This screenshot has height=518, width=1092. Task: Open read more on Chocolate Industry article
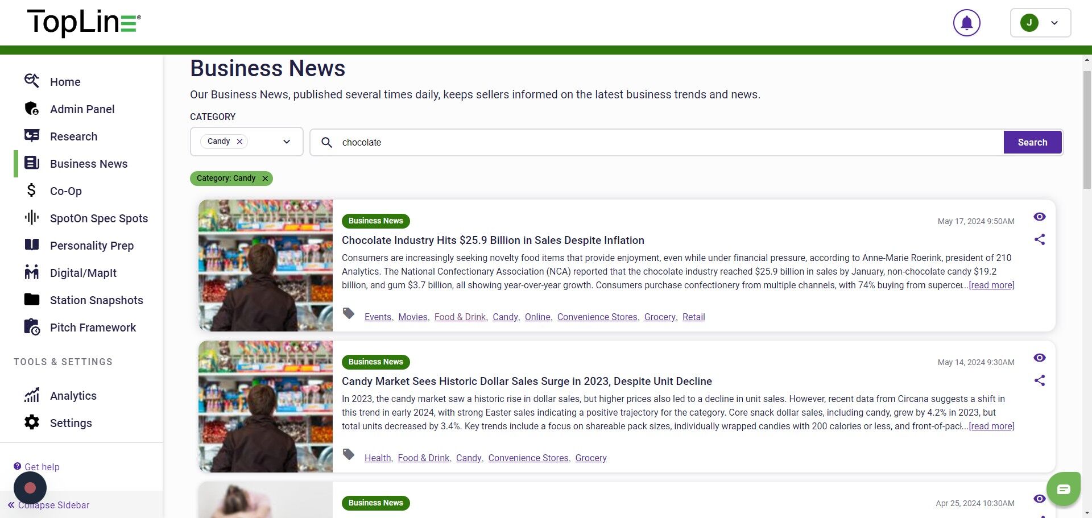991,285
